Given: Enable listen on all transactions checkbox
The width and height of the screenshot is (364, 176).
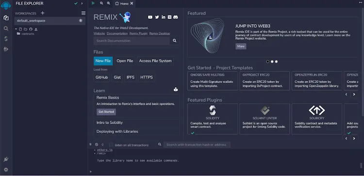Looking at the screenshot, I should (x=111, y=144).
